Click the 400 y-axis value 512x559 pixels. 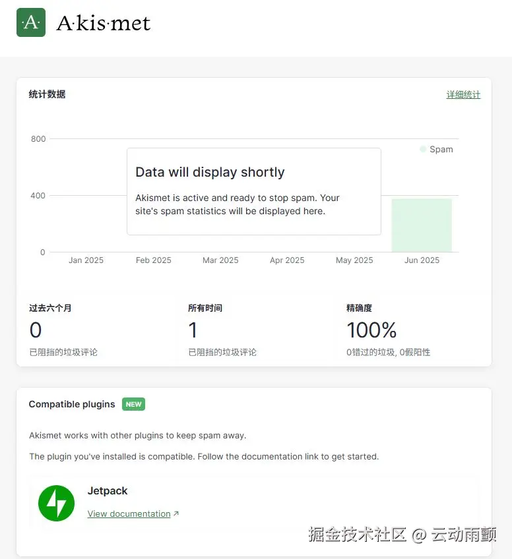38,196
